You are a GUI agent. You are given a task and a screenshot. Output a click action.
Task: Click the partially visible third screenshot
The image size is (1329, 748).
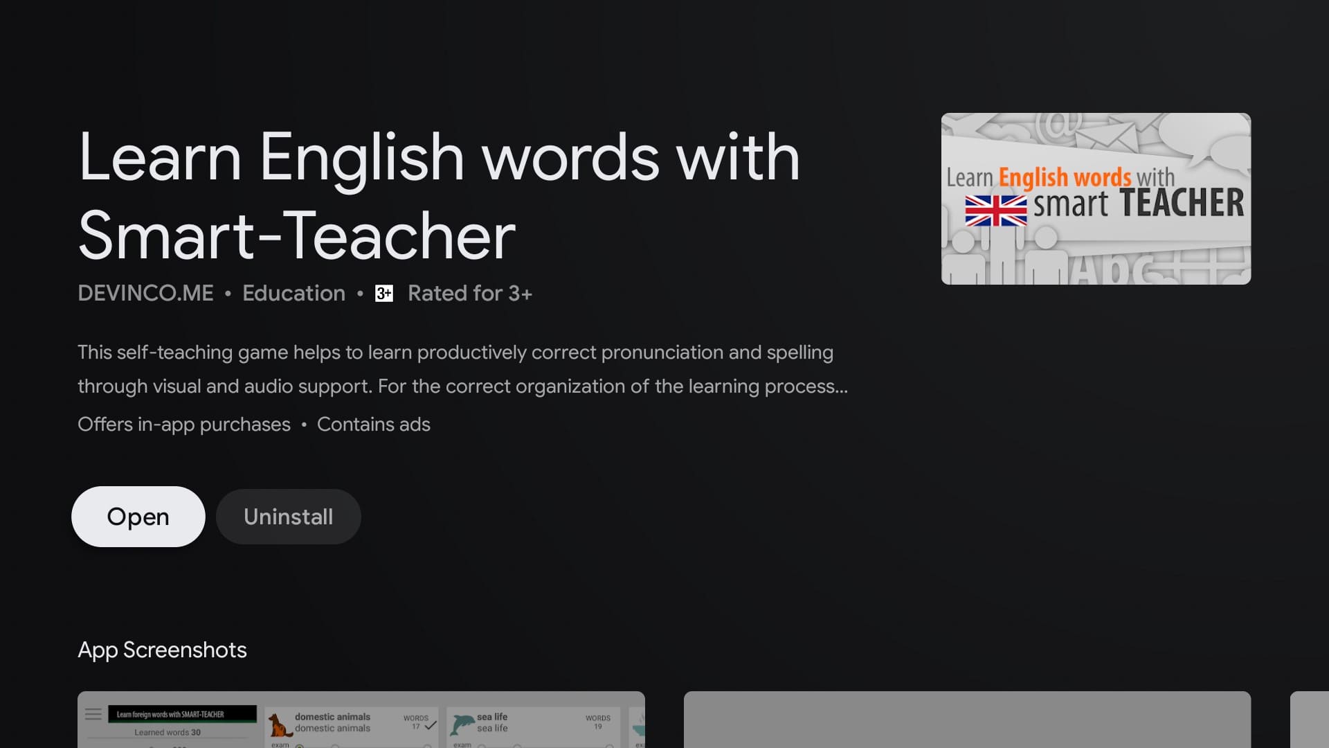click(x=1310, y=720)
